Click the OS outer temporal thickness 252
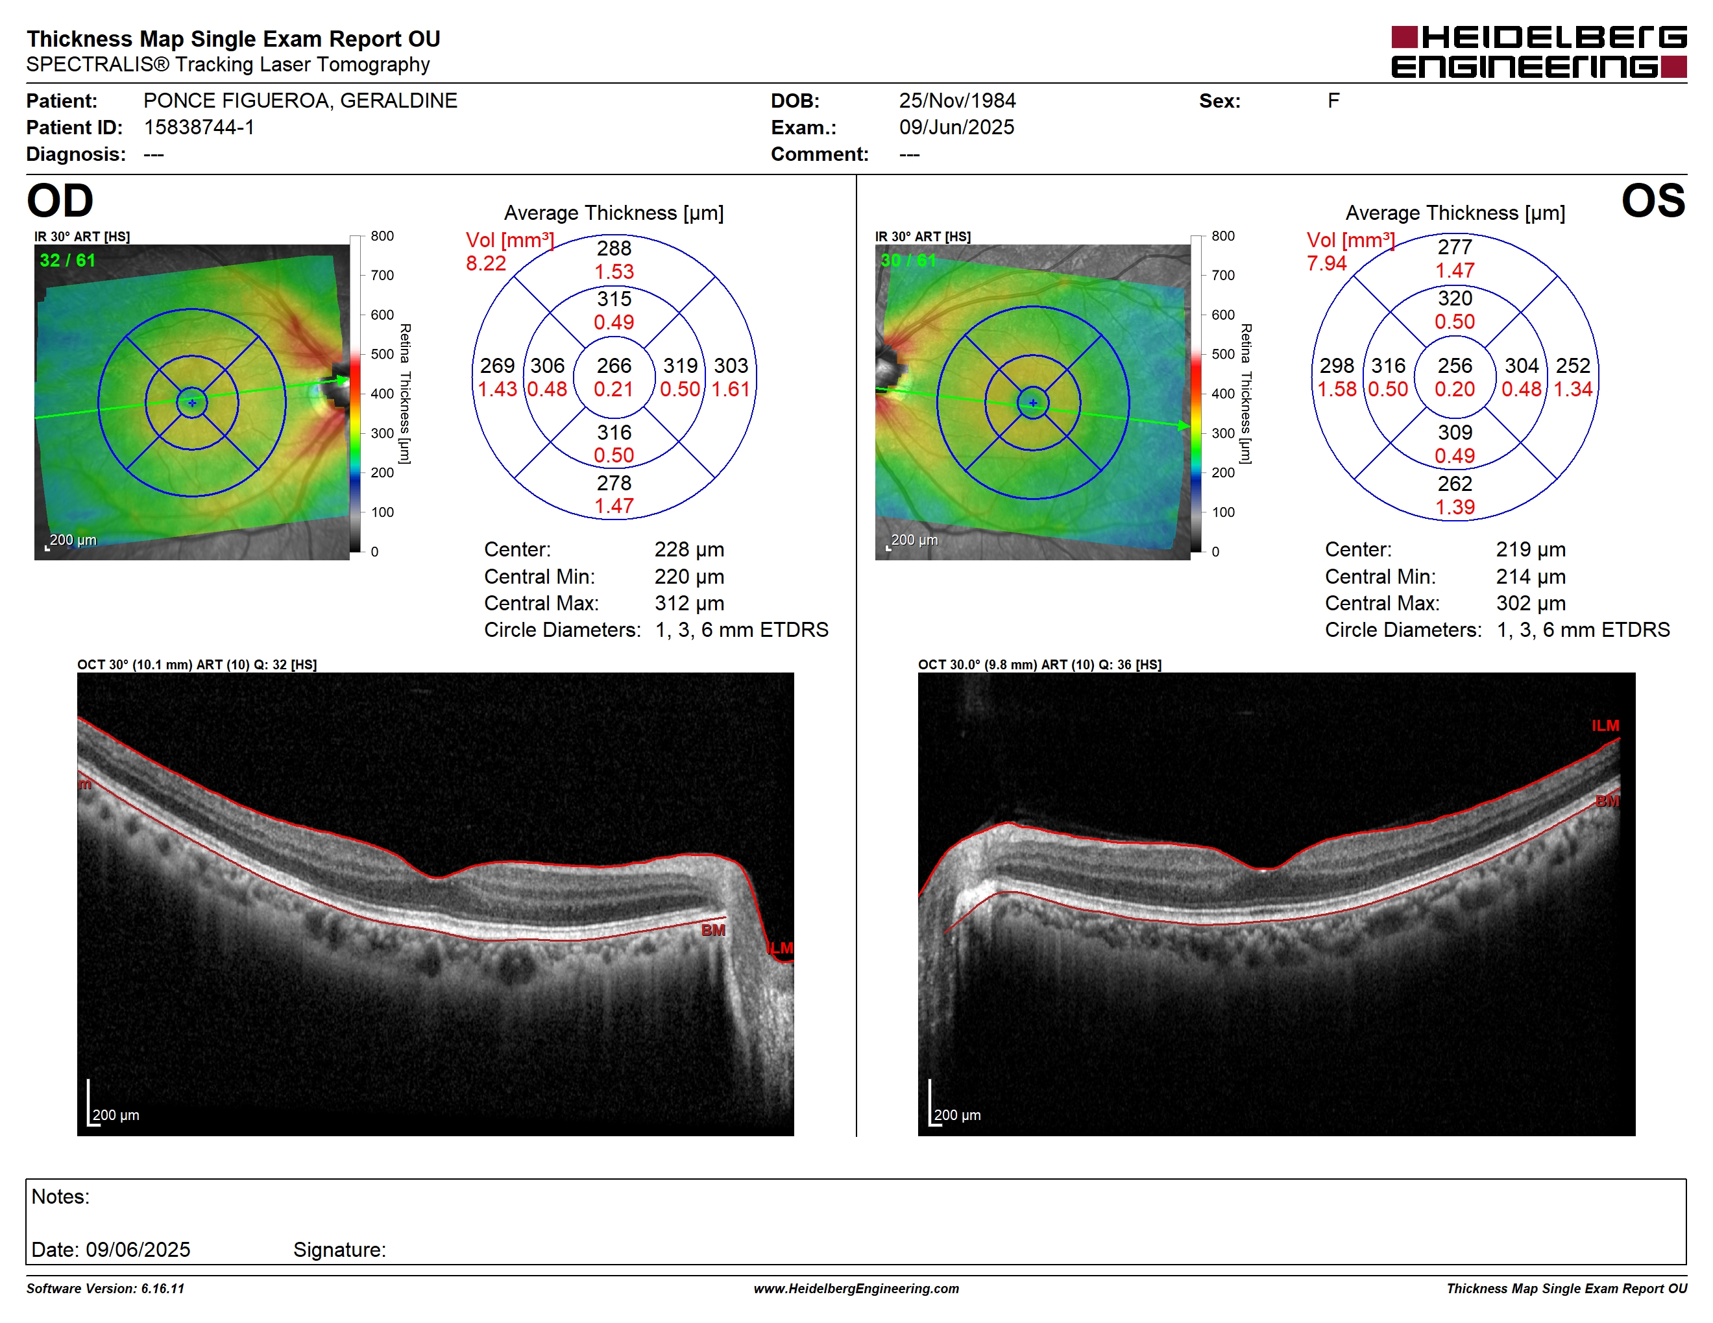This screenshot has height=1323, width=1713. click(x=1573, y=365)
